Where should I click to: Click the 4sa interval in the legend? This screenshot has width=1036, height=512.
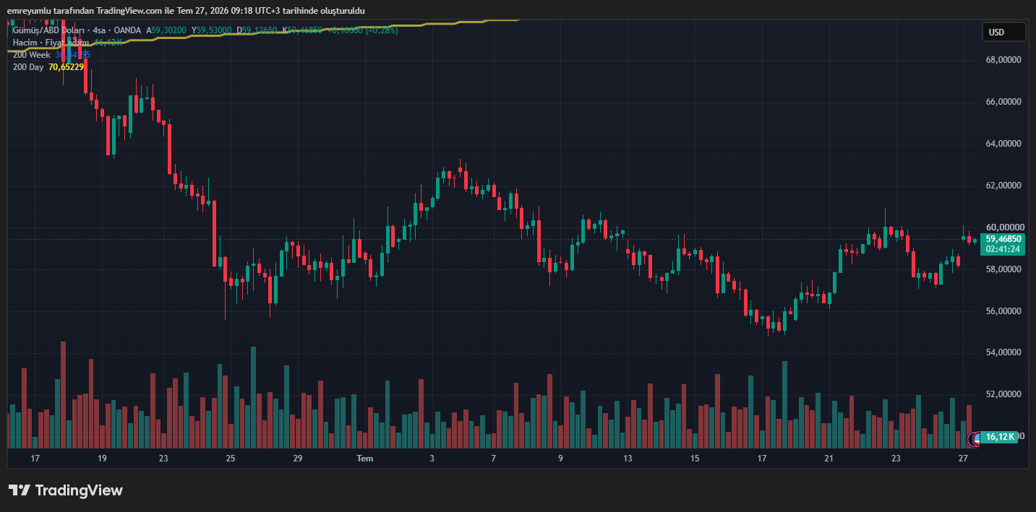[x=99, y=30]
